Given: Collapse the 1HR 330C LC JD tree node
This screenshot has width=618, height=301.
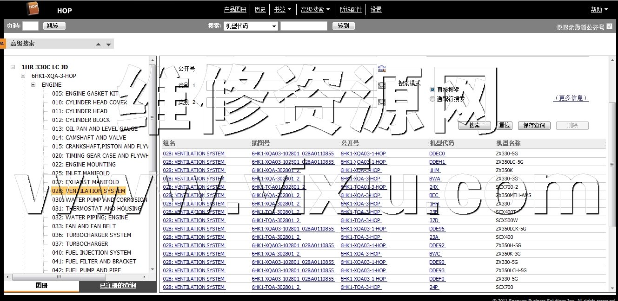Looking at the screenshot, I should 13,67.
